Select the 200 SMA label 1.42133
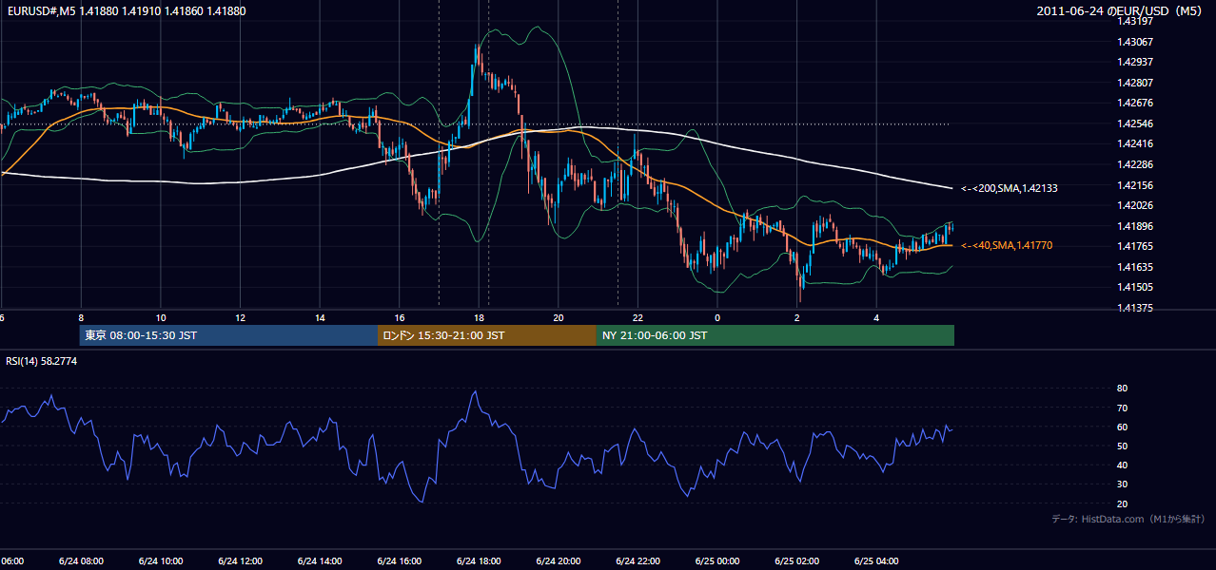 (1010, 188)
